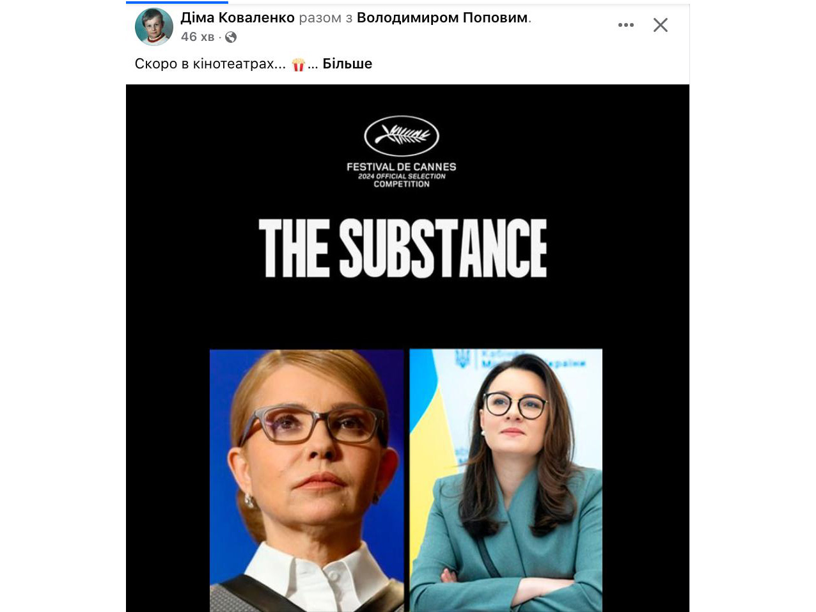
Task: Click the 2024 Official Selection text
Action: pyautogui.click(x=402, y=176)
